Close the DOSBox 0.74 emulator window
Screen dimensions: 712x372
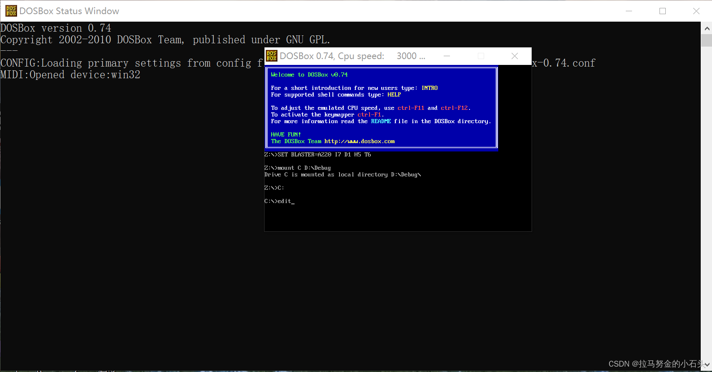[x=515, y=56]
